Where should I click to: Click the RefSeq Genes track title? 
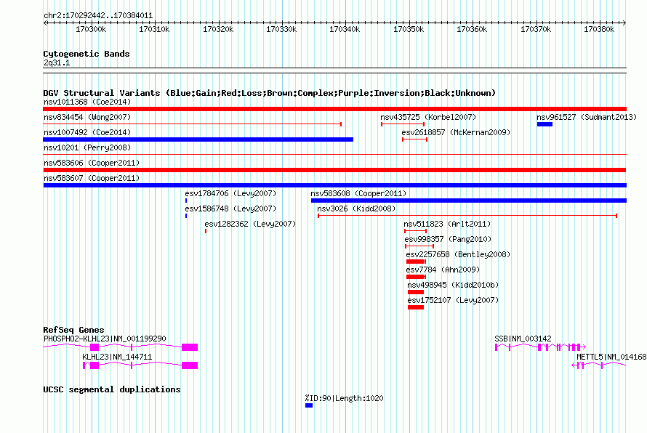pos(73,330)
